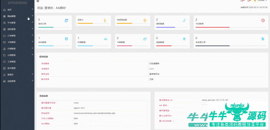Click the dollar icon on 总收入 card
The image size is (270, 130).
[105, 21]
